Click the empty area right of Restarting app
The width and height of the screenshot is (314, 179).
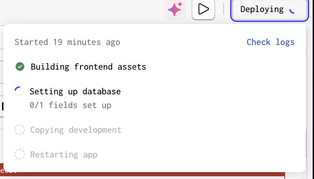199,155
